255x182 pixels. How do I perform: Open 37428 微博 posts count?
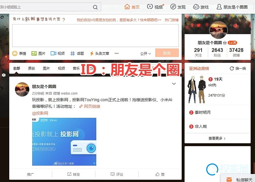tap(236, 52)
